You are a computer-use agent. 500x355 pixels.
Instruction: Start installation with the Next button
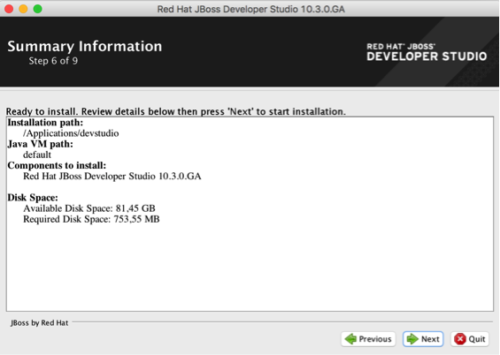[423, 339]
